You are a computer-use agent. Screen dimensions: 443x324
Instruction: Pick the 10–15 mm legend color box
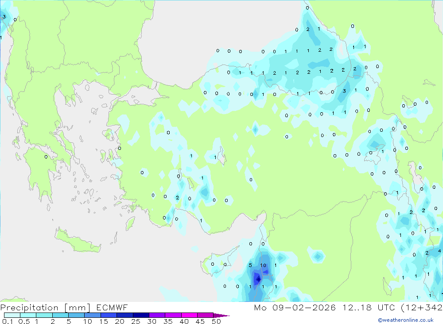tap(93, 315)
